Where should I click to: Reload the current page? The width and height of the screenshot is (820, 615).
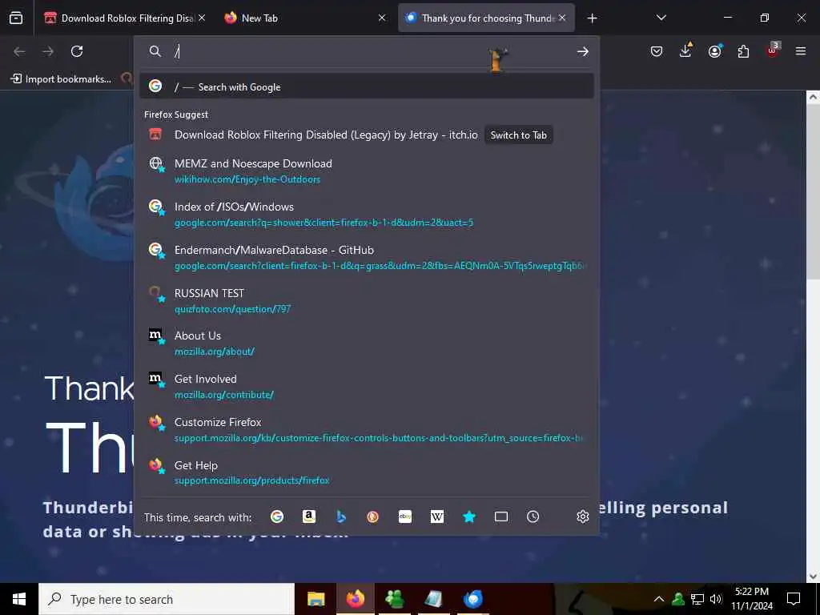coord(77,51)
